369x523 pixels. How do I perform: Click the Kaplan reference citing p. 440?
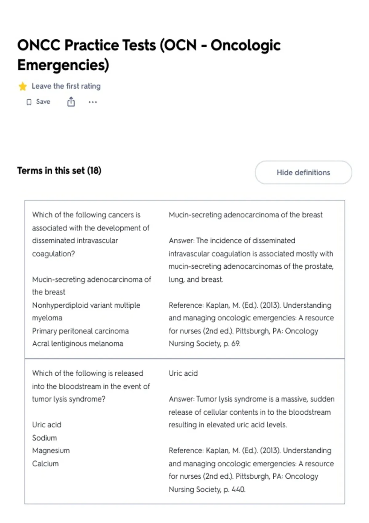(x=251, y=470)
